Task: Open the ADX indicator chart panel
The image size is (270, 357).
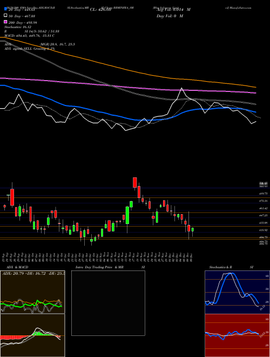Action: [x=32, y=292]
